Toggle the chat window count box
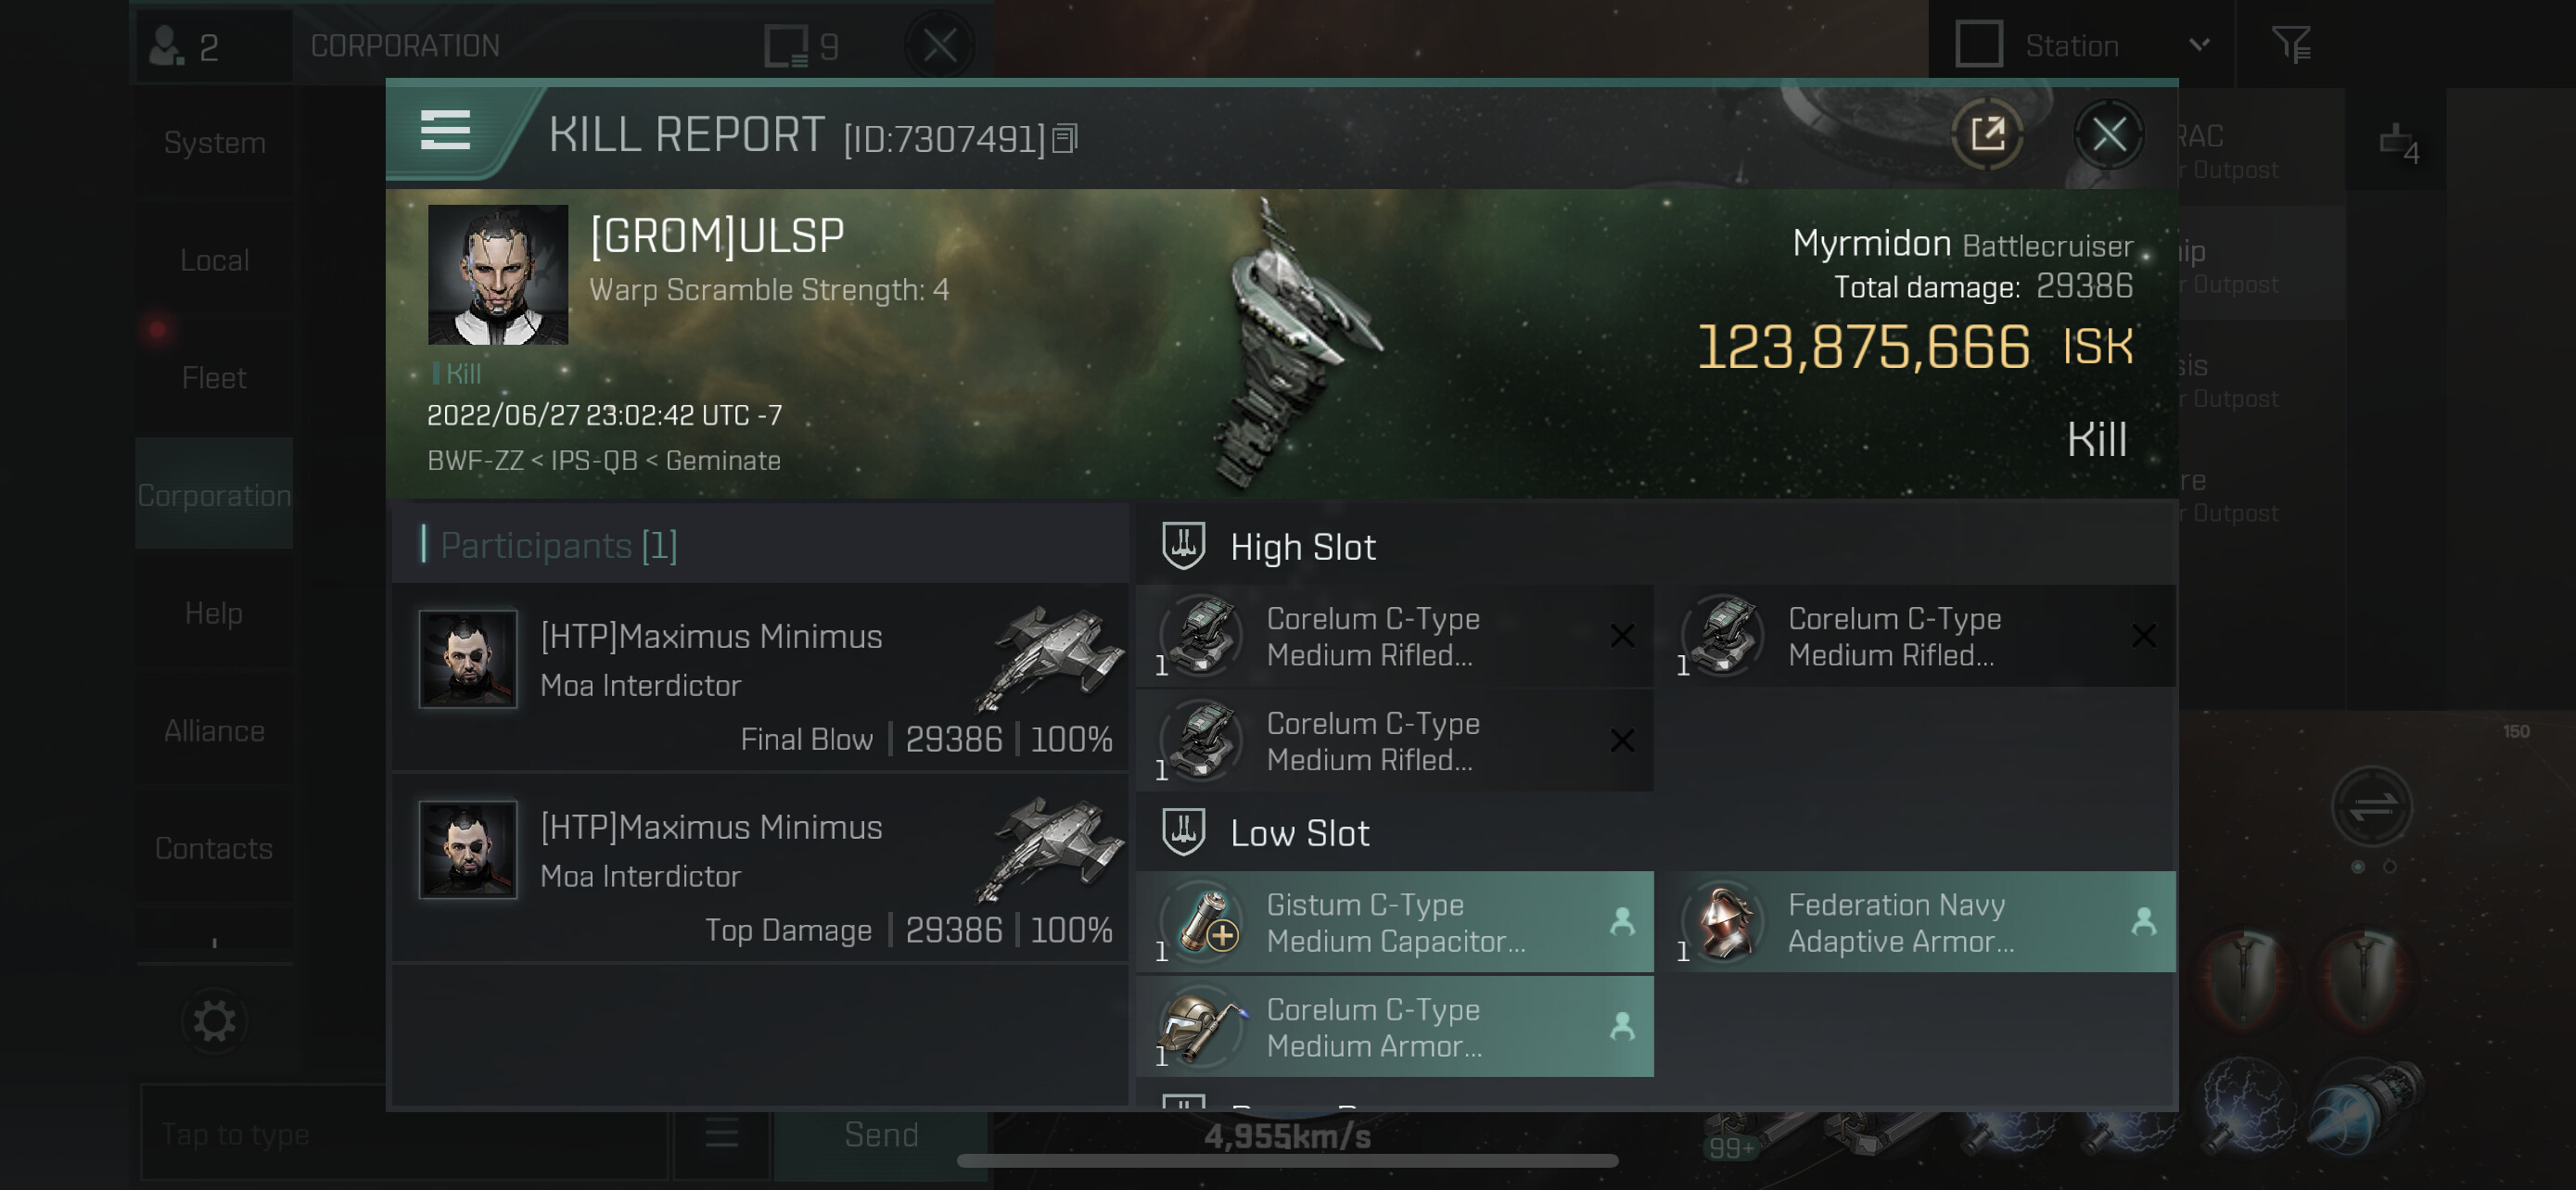Screen dimensions: 2576x1190 (x=786, y=46)
